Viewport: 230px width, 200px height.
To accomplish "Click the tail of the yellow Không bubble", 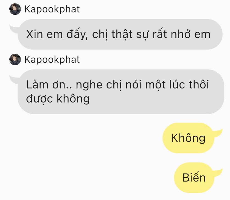I will point(218,133).
